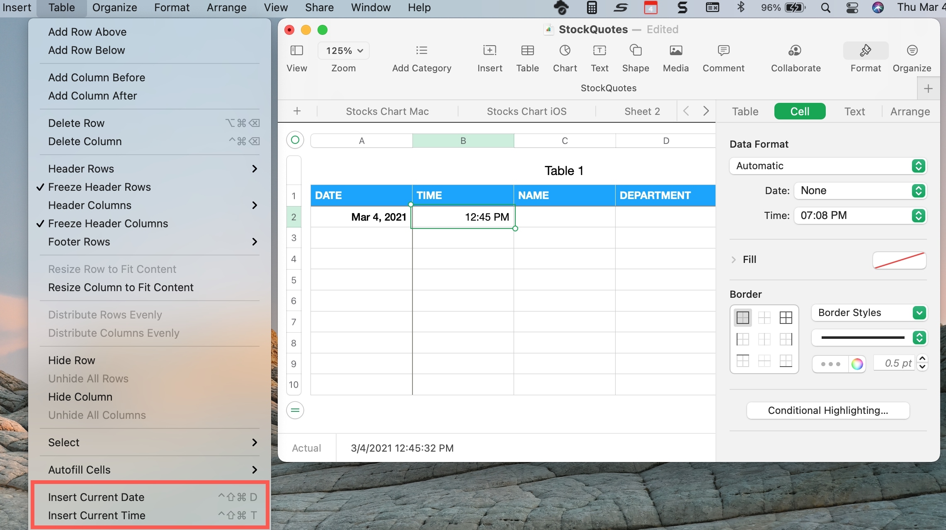The image size is (946, 530).
Task: Expand Header Rows submenu
Action: 150,169
